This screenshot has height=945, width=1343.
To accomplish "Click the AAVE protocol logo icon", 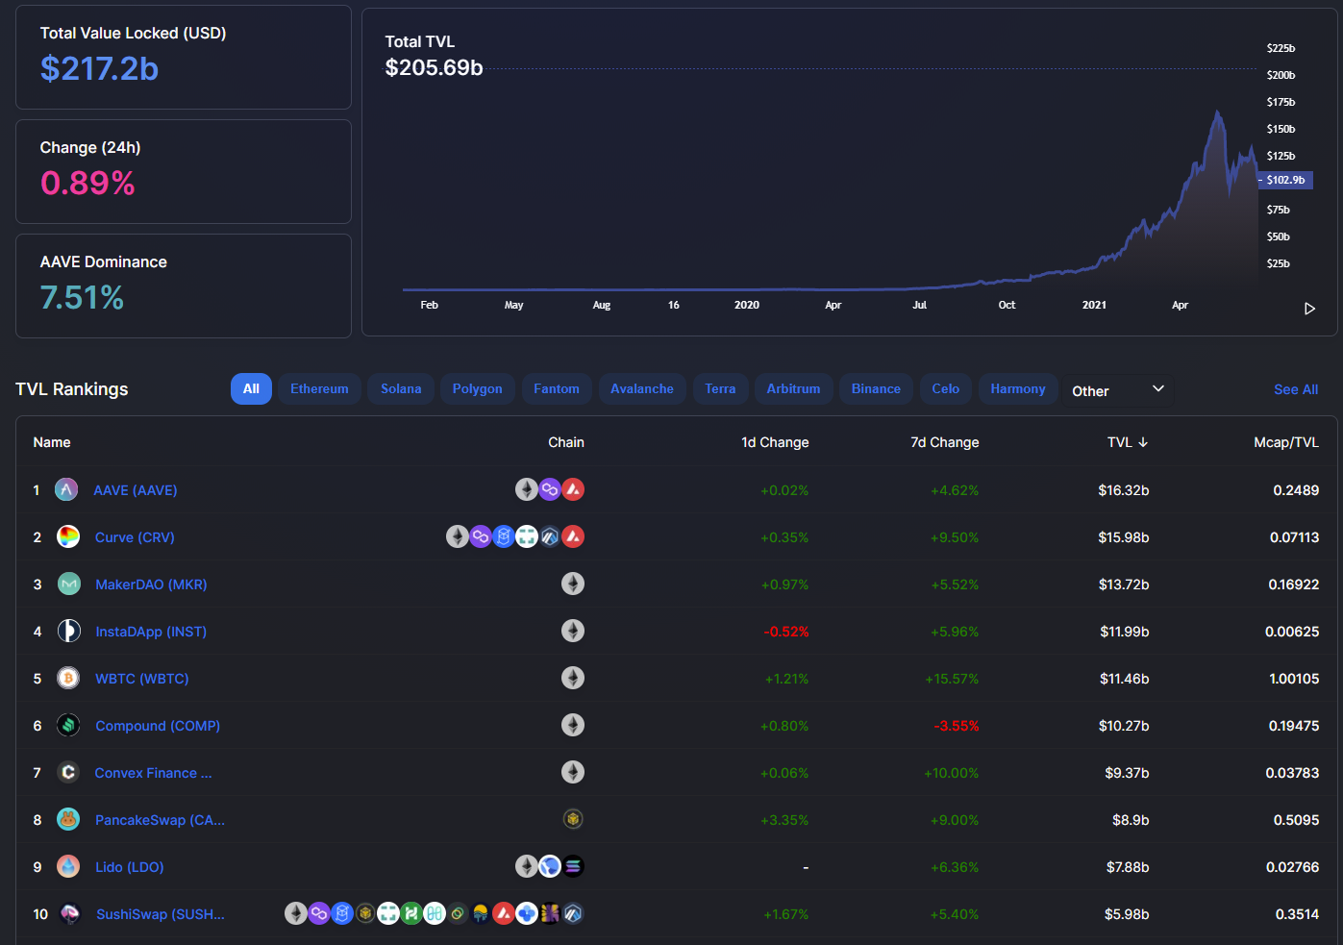I will (66, 490).
